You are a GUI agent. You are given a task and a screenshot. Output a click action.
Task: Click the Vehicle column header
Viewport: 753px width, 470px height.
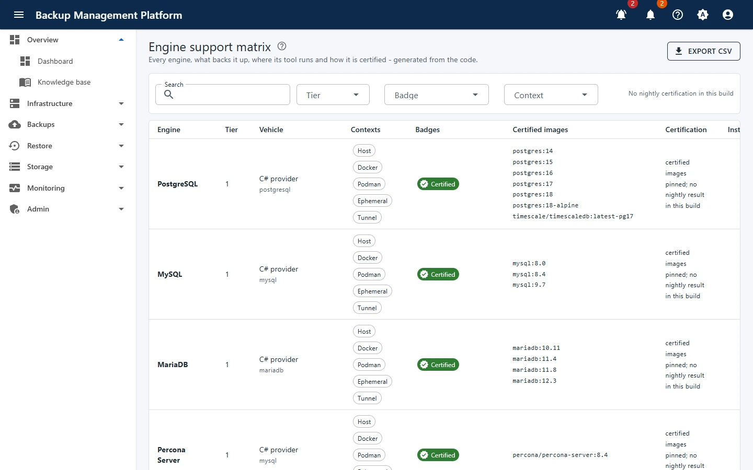271,130
